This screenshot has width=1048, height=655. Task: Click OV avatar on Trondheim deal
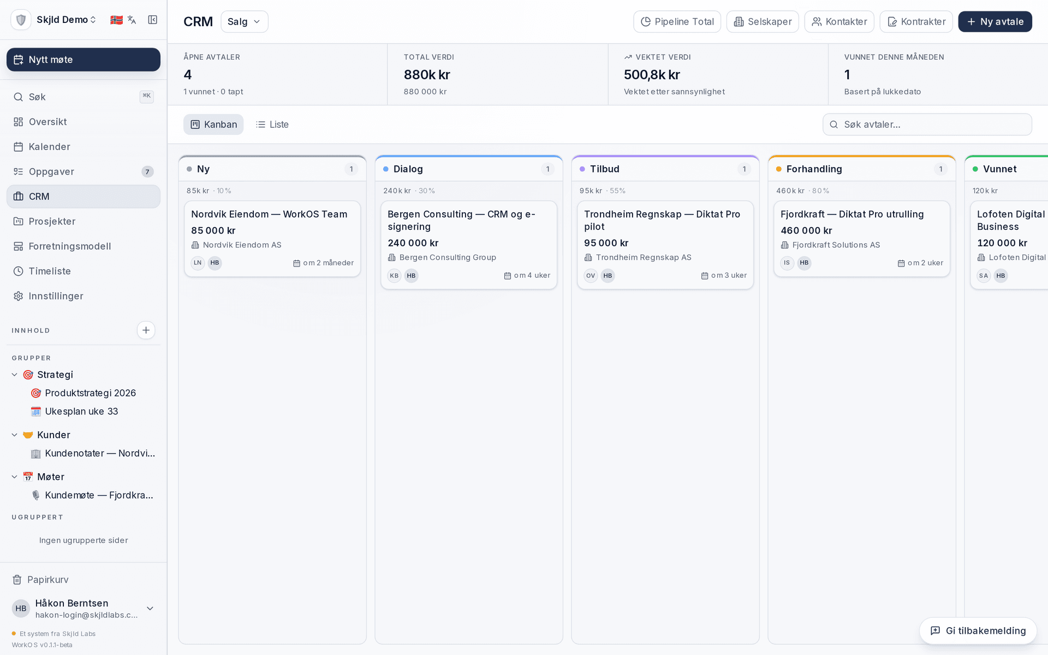[591, 276]
